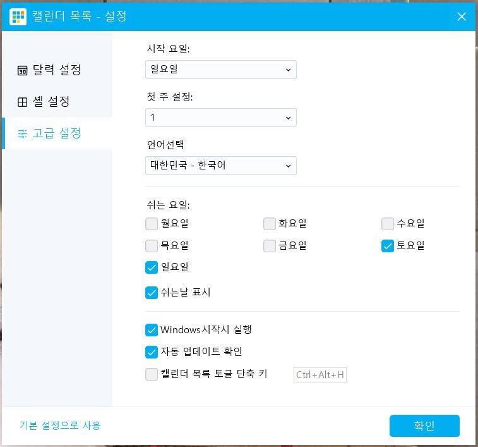Screen dimensions: 478x447
Task: Click the 첫 주 설정: label
Action: coord(170,97)
